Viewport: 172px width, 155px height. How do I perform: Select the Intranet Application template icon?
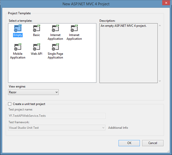[x=74, y=28]
